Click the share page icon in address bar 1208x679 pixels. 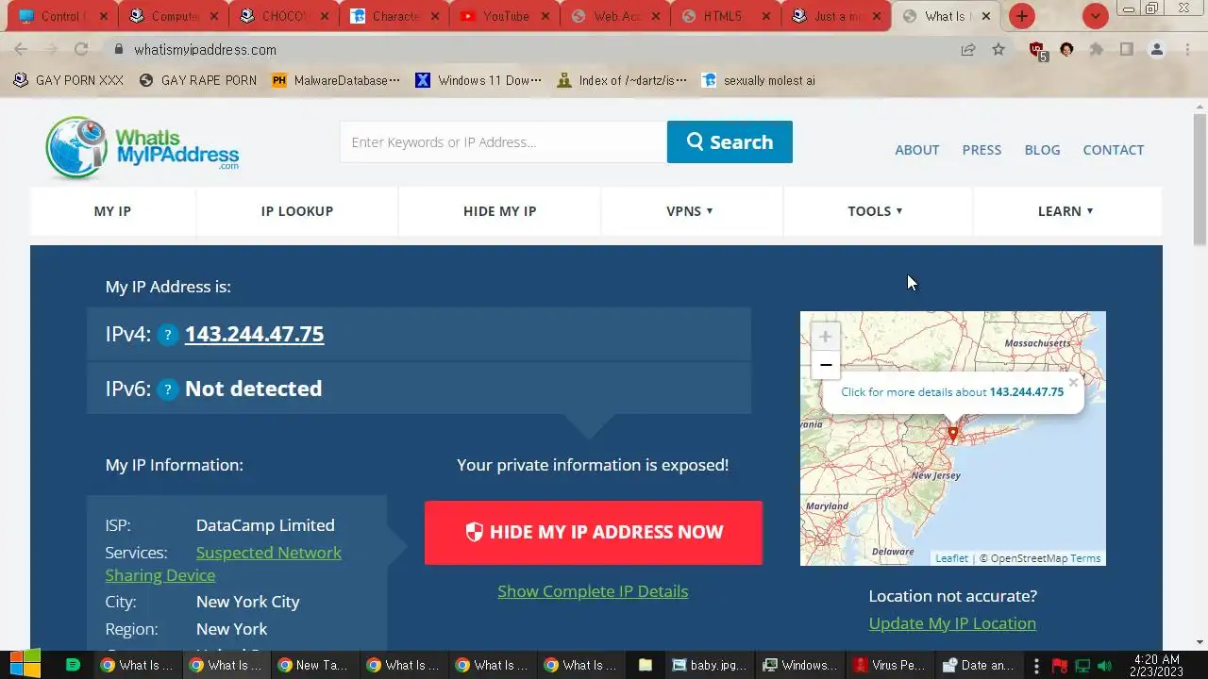pyautogui.click(x=968, y=49)
